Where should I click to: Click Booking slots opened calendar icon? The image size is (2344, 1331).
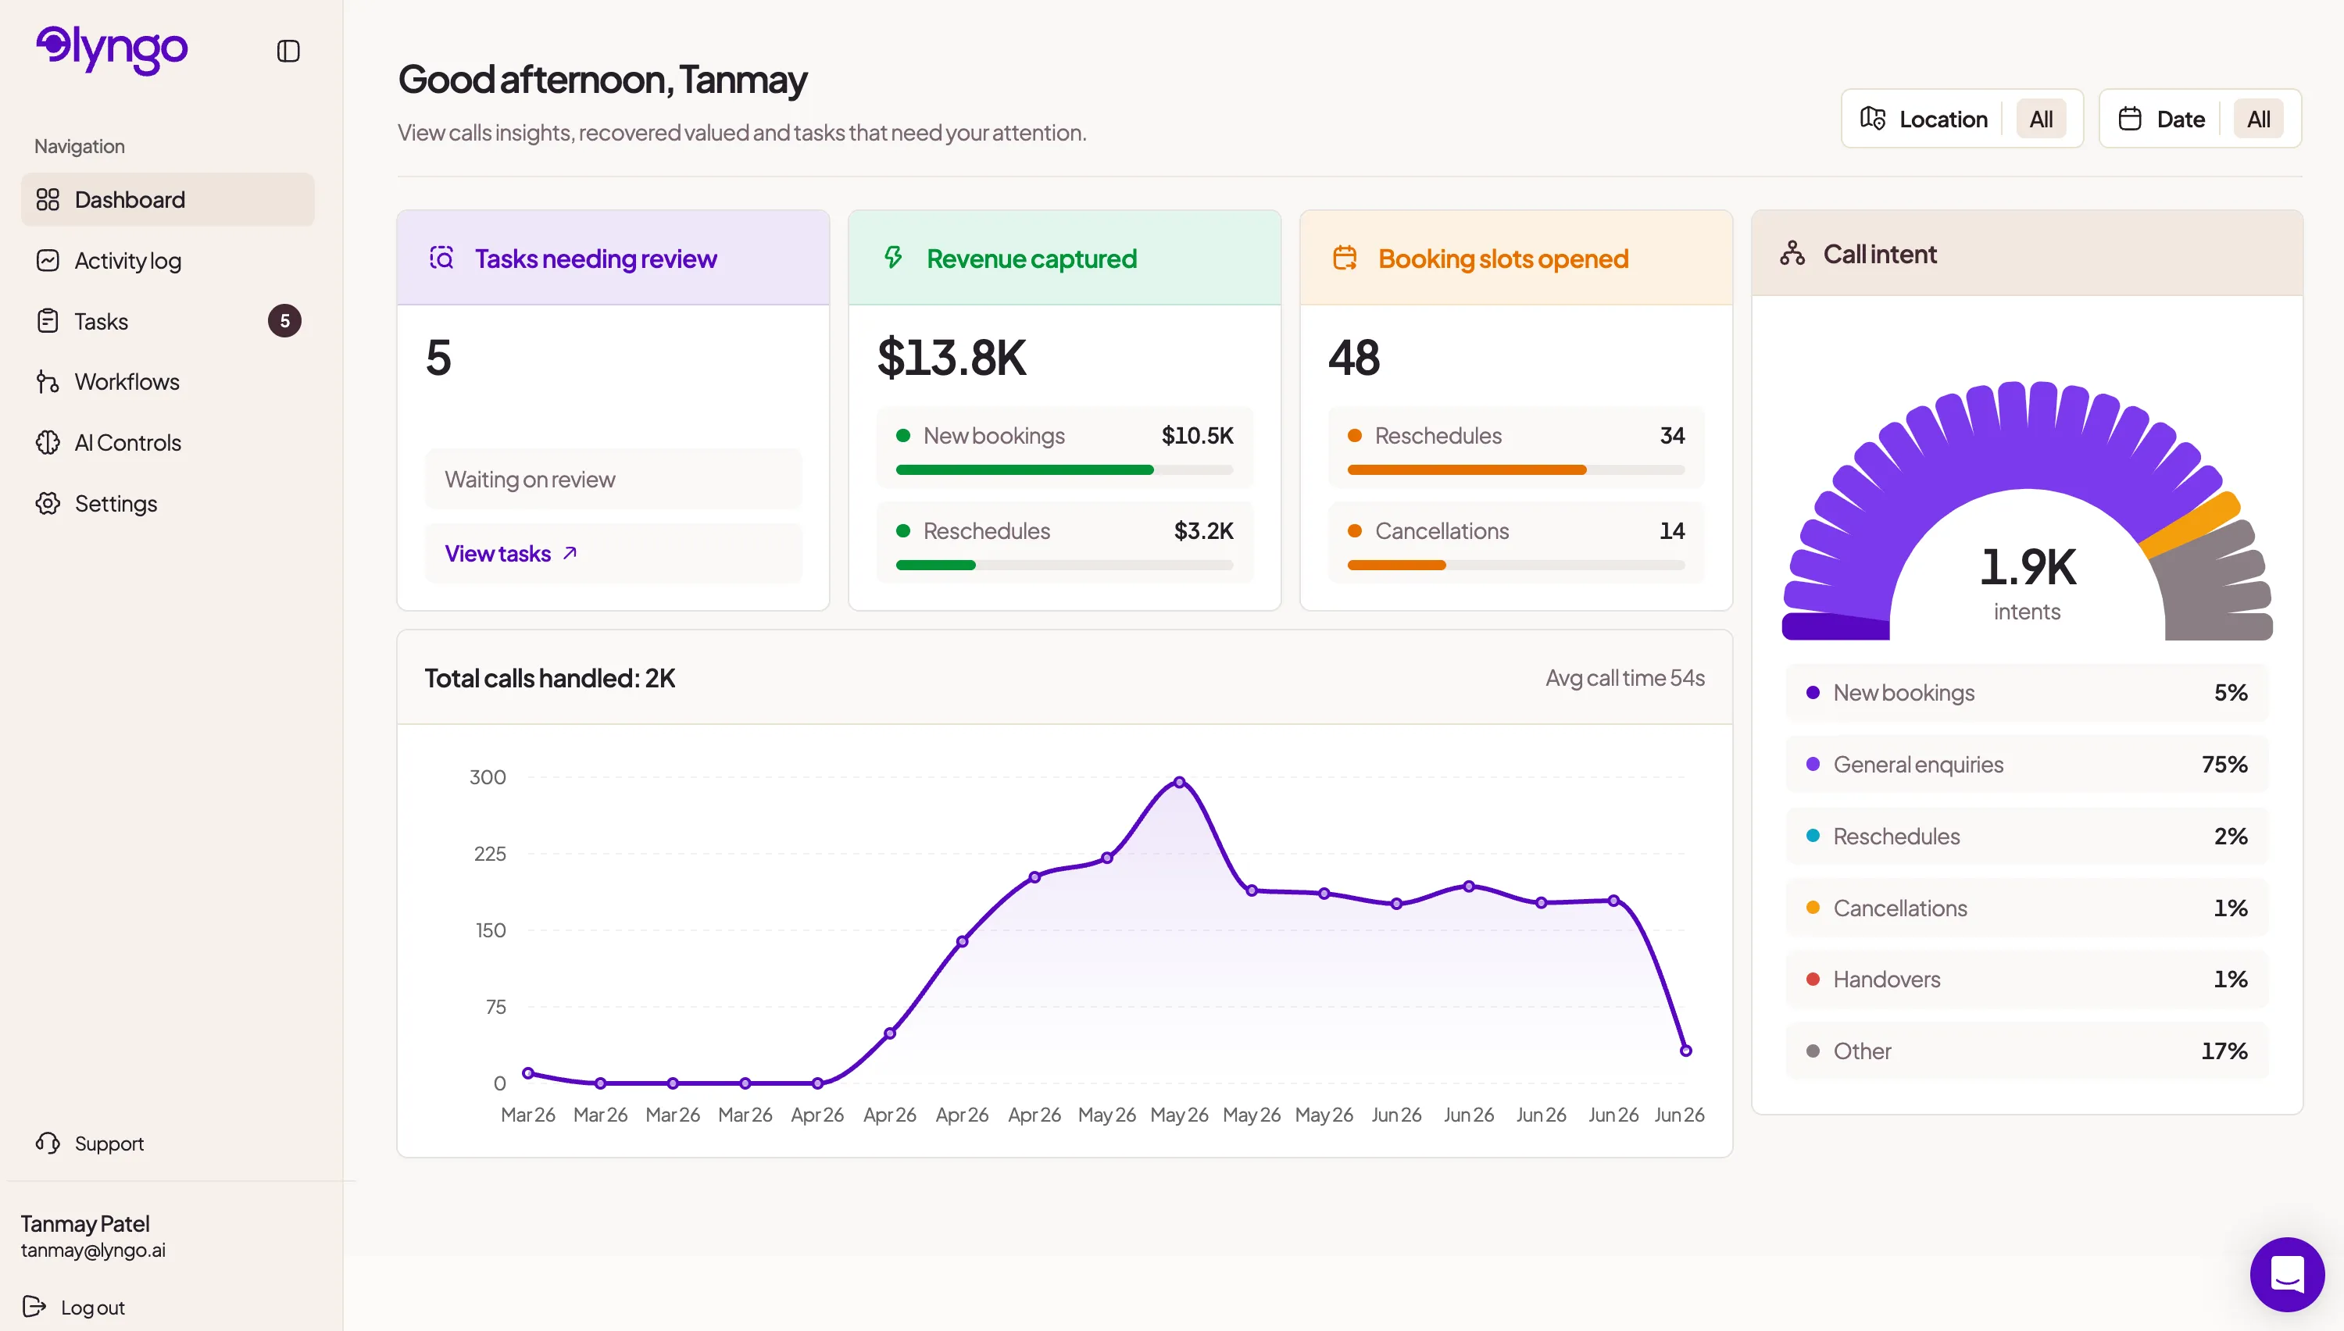tap(1345, 259)
